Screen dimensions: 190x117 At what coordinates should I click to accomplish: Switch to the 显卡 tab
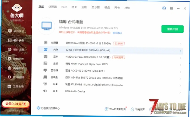[x=74, y=7]
